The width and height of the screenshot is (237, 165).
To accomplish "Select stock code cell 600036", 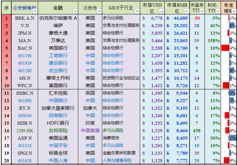I will (25, 116).
